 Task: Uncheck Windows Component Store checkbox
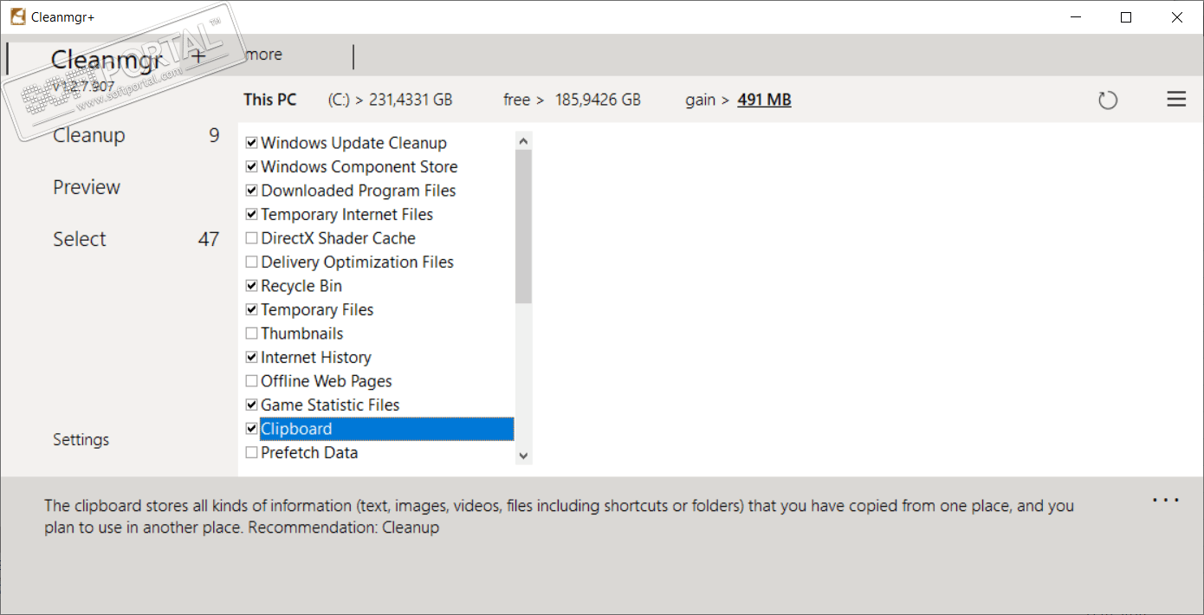pos(252,167)
